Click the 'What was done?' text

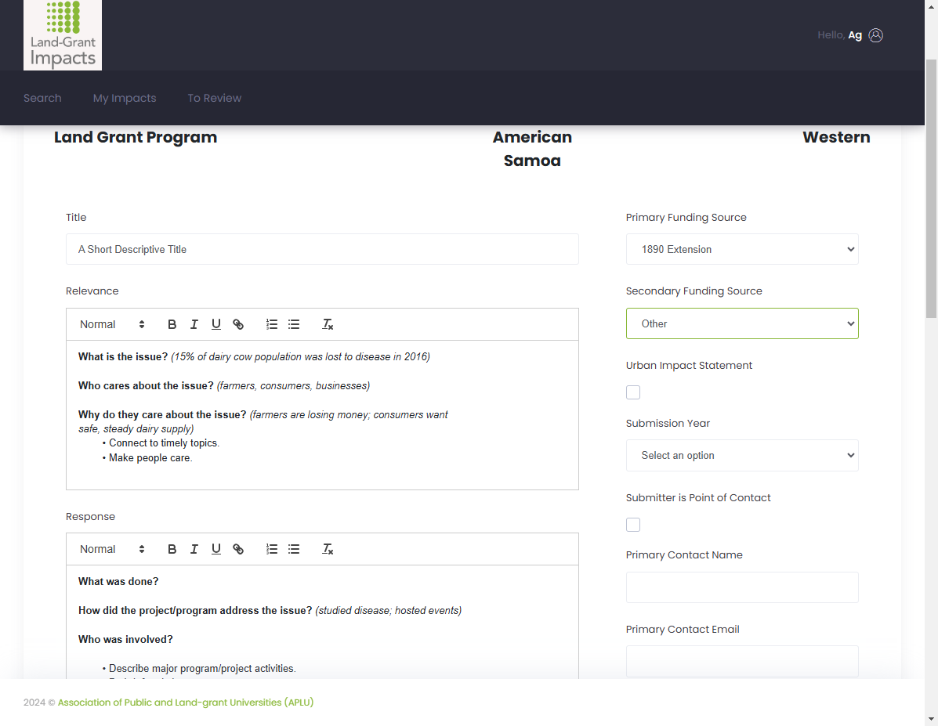pyautogui.click(x=118, y=581)
